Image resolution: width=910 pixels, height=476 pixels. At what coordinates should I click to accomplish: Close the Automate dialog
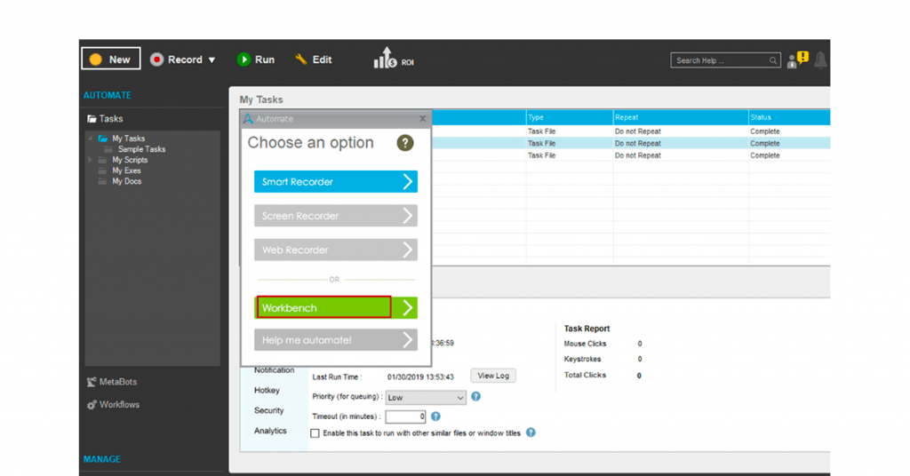(422, 119)
